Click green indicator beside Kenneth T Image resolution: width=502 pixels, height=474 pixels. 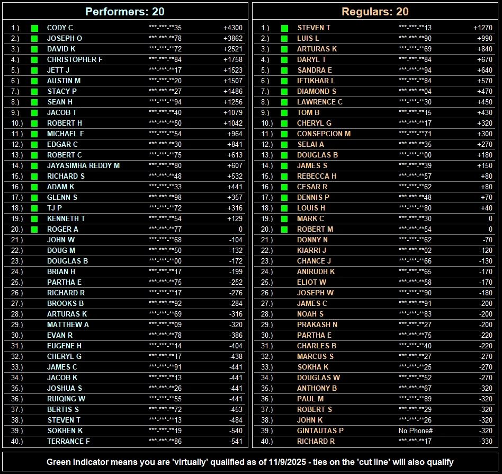[x=34, y=219]
